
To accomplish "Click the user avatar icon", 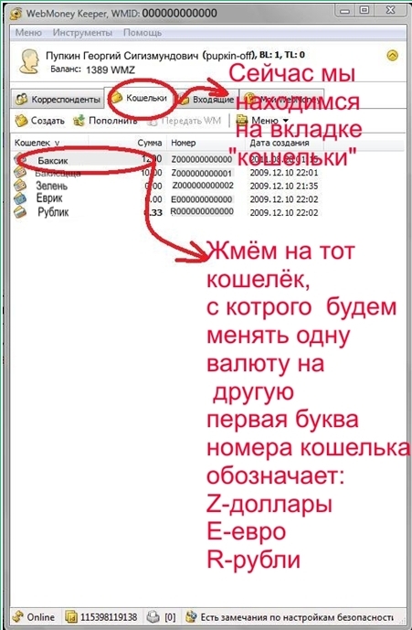I will [29, 61].
